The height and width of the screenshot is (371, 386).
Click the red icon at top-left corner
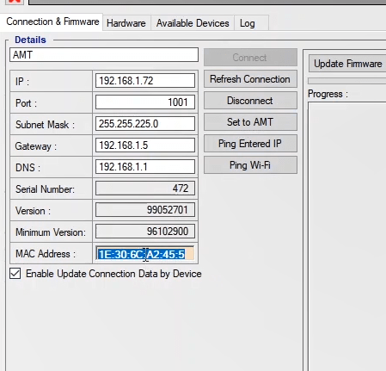click(15, 2)
